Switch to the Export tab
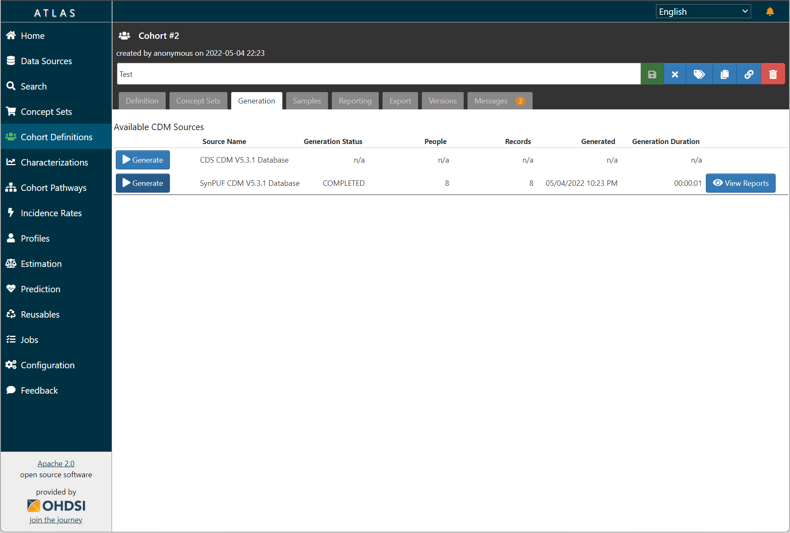 click(400, 101)
